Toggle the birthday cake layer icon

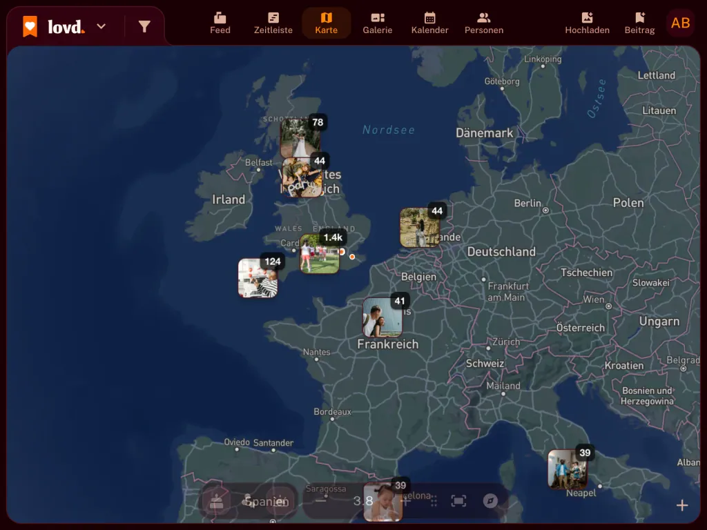[216, 501]
